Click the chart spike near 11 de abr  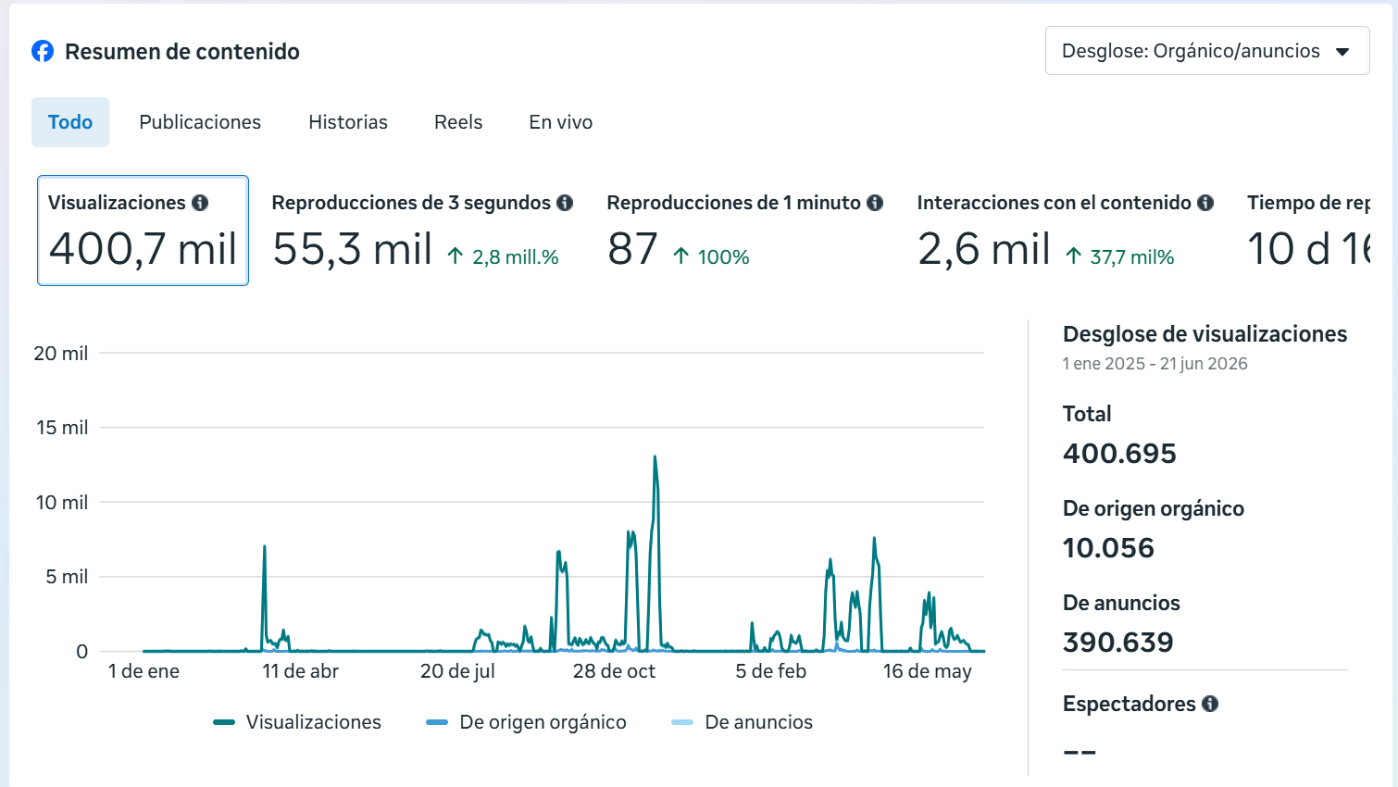click(x=265, y=547)
